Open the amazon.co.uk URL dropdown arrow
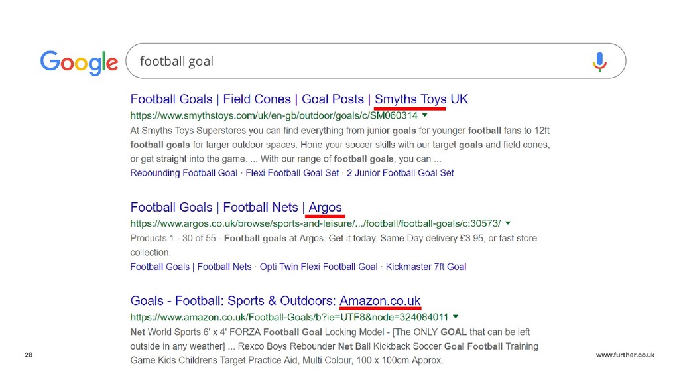The height and width of the screenshot is (382, 679). [456, 316]
